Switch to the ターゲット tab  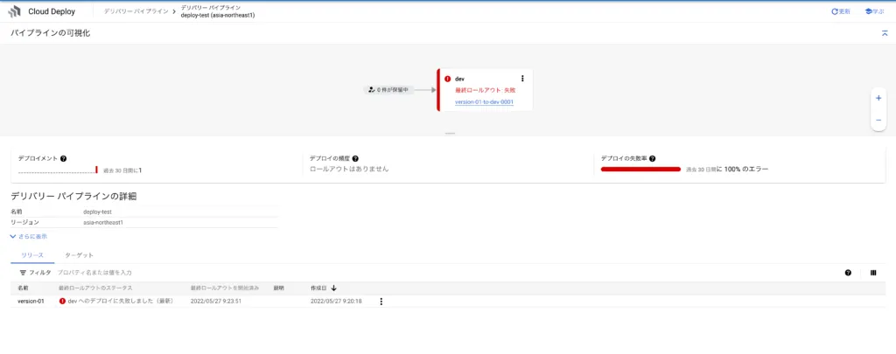coord(79,255)
